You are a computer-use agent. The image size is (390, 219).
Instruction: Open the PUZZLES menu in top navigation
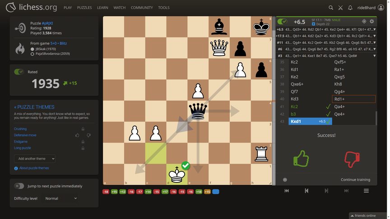[x=84, y=8]
